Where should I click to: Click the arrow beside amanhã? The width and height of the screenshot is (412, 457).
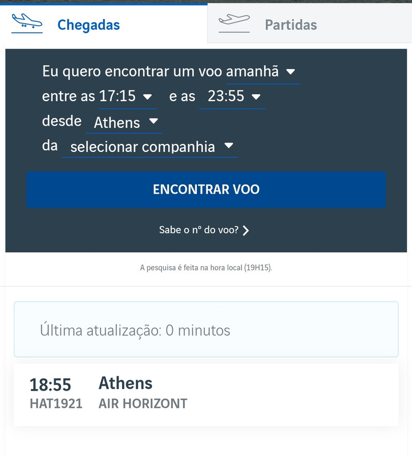click(290, 72)
